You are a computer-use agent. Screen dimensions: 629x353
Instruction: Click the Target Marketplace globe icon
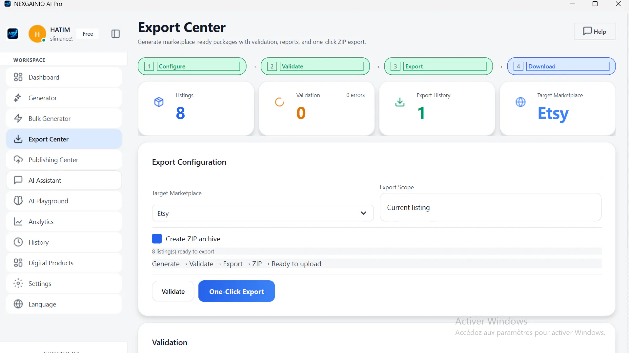point(520,102)
